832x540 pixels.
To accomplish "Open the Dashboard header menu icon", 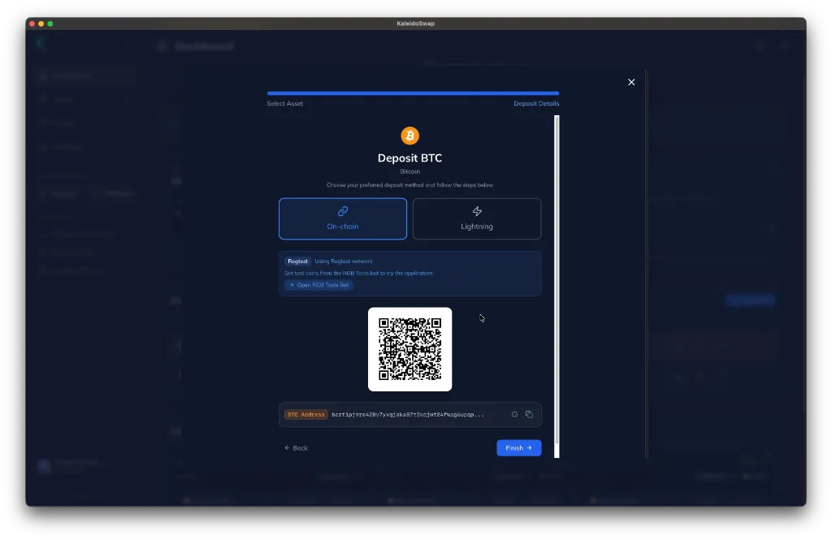I will (162, 45).
